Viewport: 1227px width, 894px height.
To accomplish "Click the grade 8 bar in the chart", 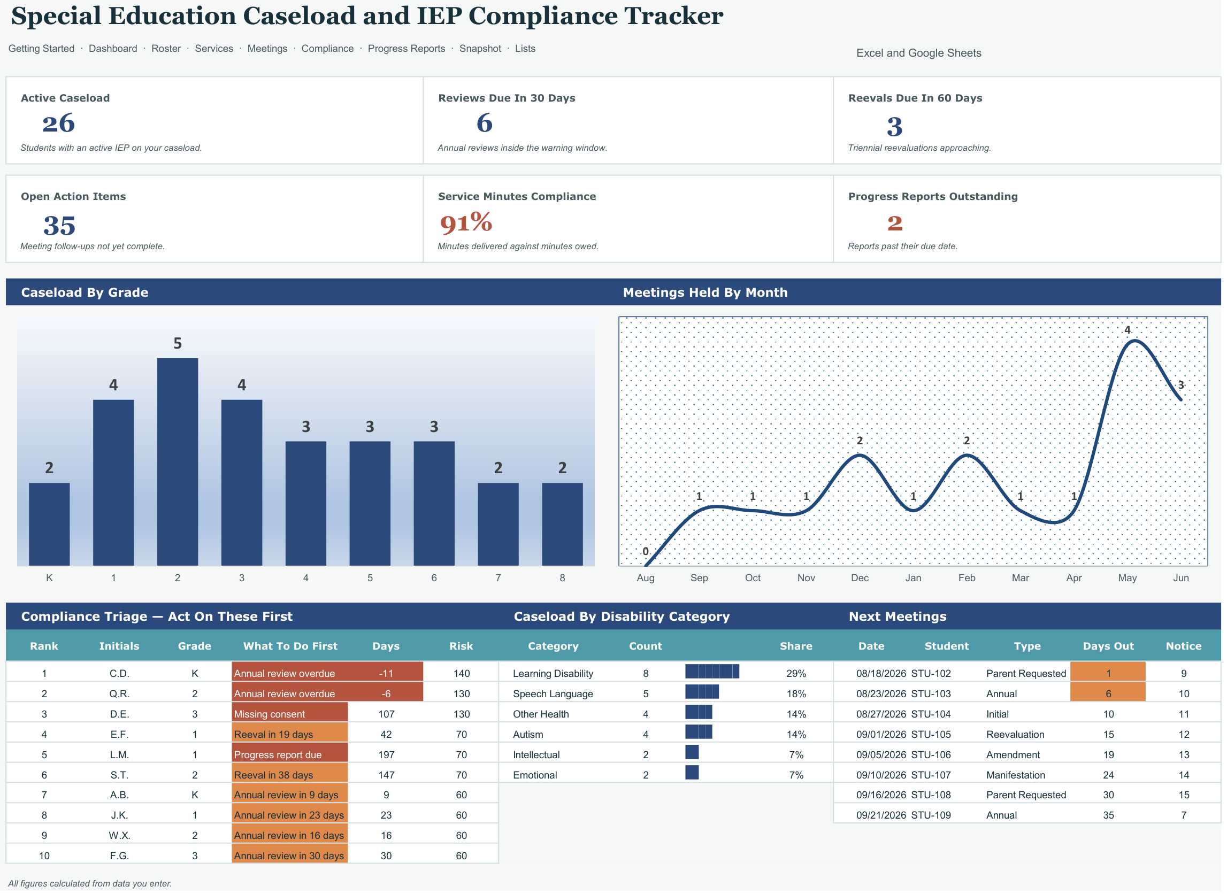I will [x=563, y=525].
